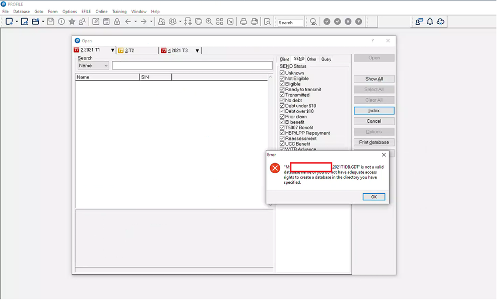This screenshot has width=503, height=307.
Task: Uncheck the Not Eligible checkbox
Action: 282,78
